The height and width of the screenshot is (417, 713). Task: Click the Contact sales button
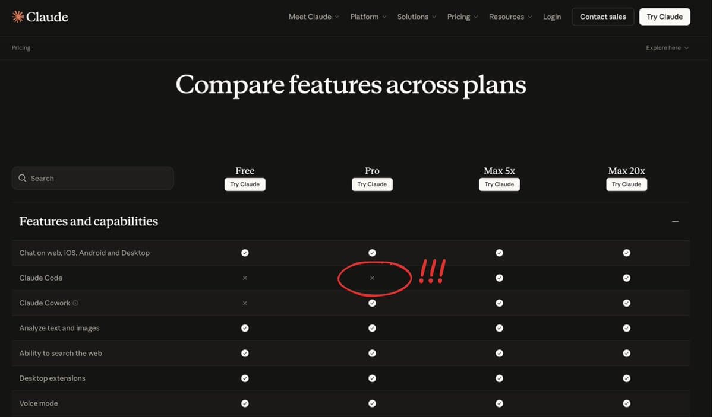(602, 17)
